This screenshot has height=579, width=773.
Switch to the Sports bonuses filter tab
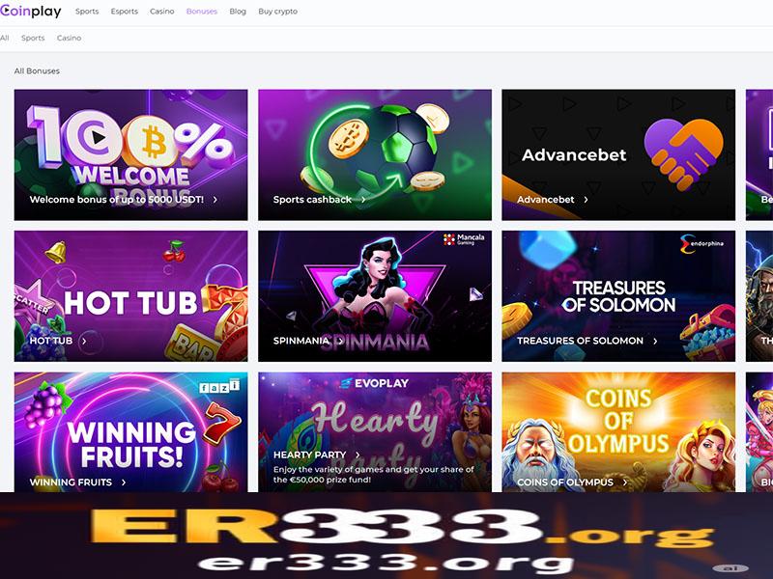point(33,38)
